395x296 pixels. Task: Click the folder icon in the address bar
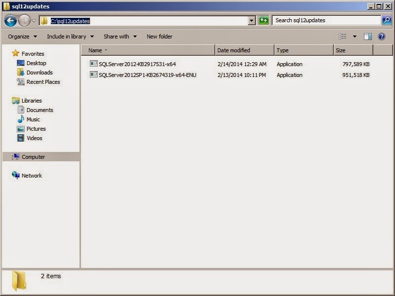click(x=44, y=21)
